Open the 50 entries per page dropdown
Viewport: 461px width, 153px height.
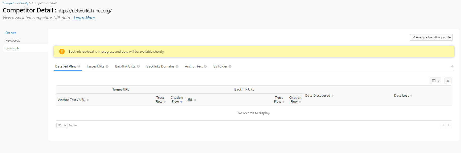(x=62, y=125)
